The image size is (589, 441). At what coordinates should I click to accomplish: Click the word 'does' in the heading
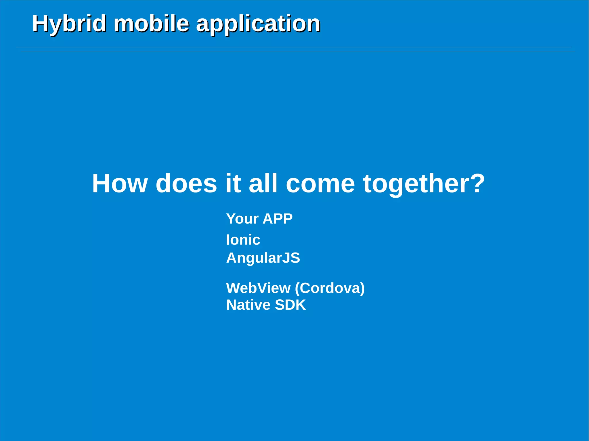pyautogui.click(x=186, y=183)
